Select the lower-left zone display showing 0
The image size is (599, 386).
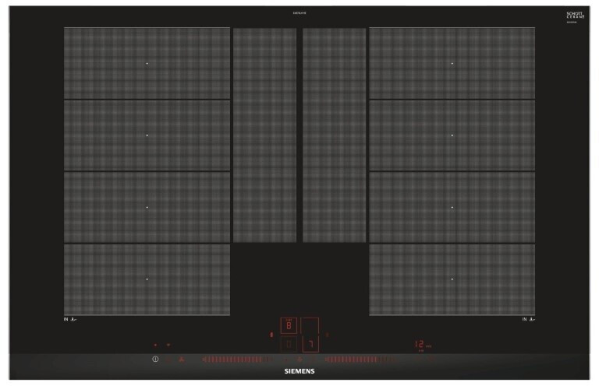(289, 345)
